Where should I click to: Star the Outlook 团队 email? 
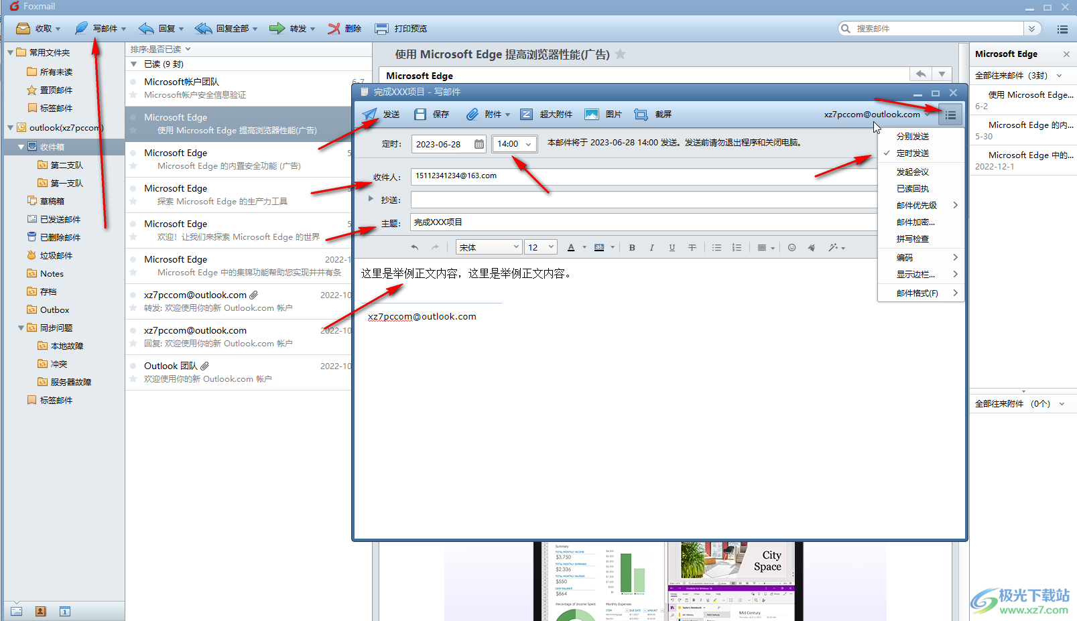pos(133,379)
